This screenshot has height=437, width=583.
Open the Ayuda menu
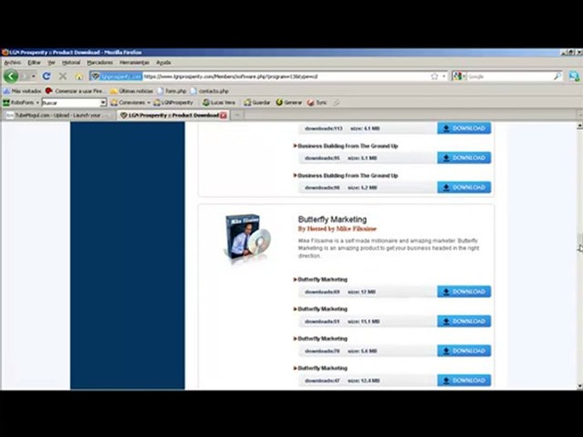click(163, 63)
